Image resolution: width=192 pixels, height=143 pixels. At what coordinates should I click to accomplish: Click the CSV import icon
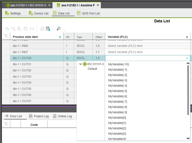[x=42, y=29]
